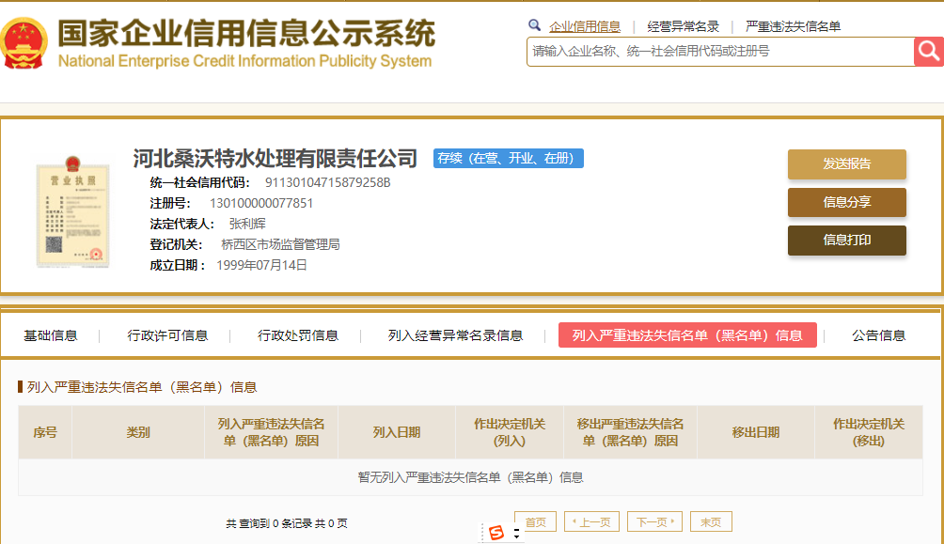Click the 信息分享 button
The width and height of the screenshot is (944, 544).
[847, 202]
